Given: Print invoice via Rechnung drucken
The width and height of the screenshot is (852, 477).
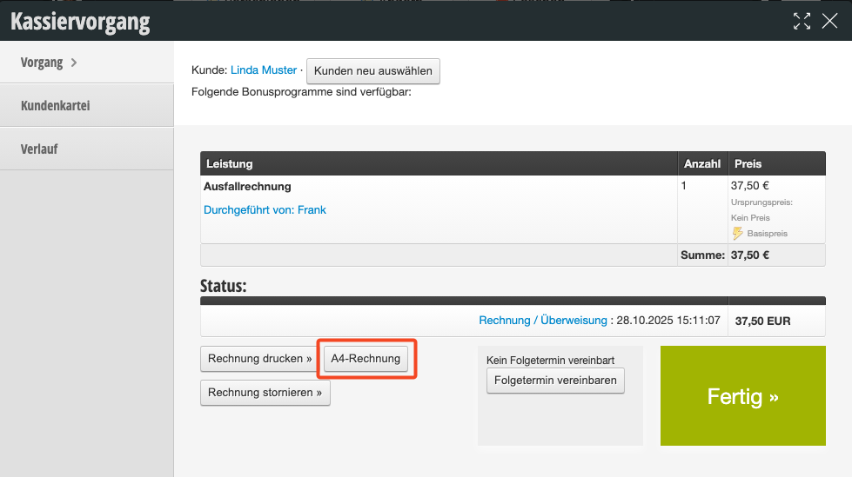Looking at the screenshot, I should click(x=258, y=358).
